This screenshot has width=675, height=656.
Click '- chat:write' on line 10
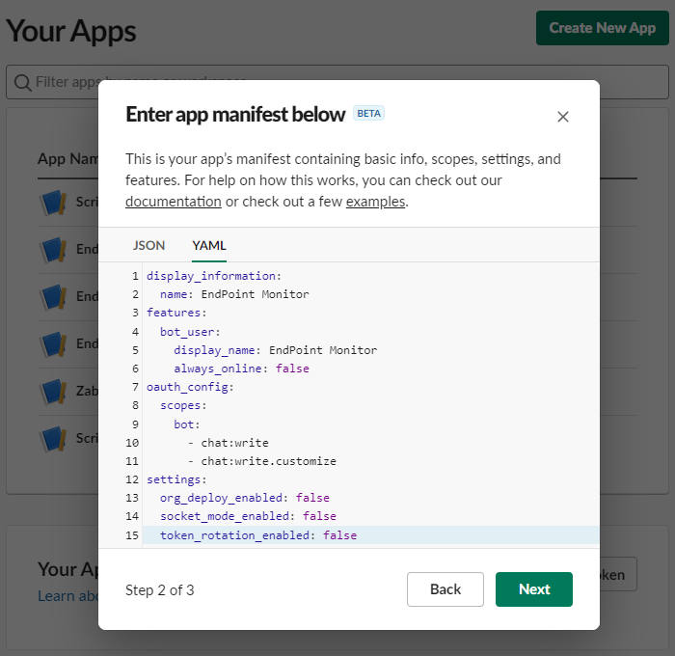click(x=229, y=443)
